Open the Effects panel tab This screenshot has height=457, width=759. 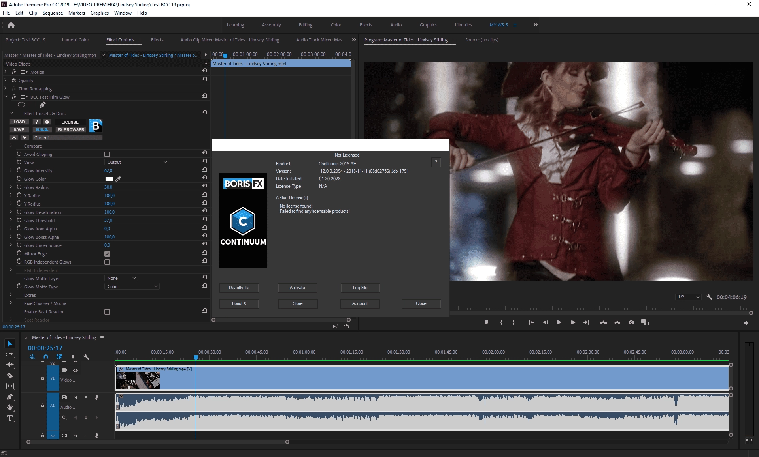point(157,40)
